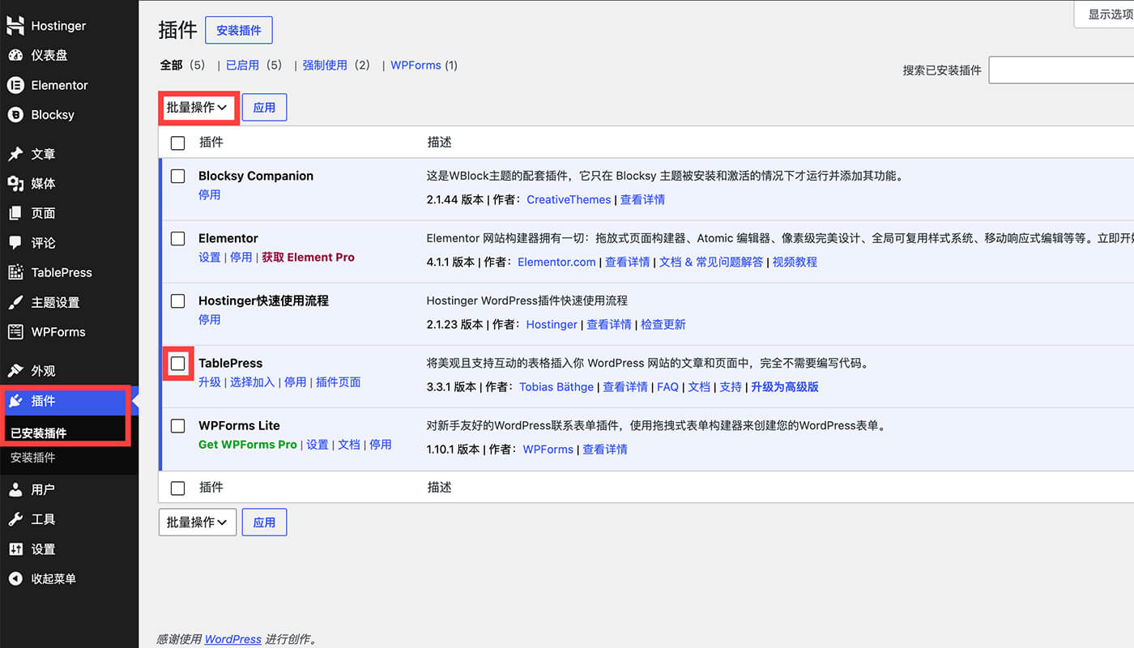Tick the select-all checkbox in table header
Screen dimensions: 1134x648
click(178, 143)
